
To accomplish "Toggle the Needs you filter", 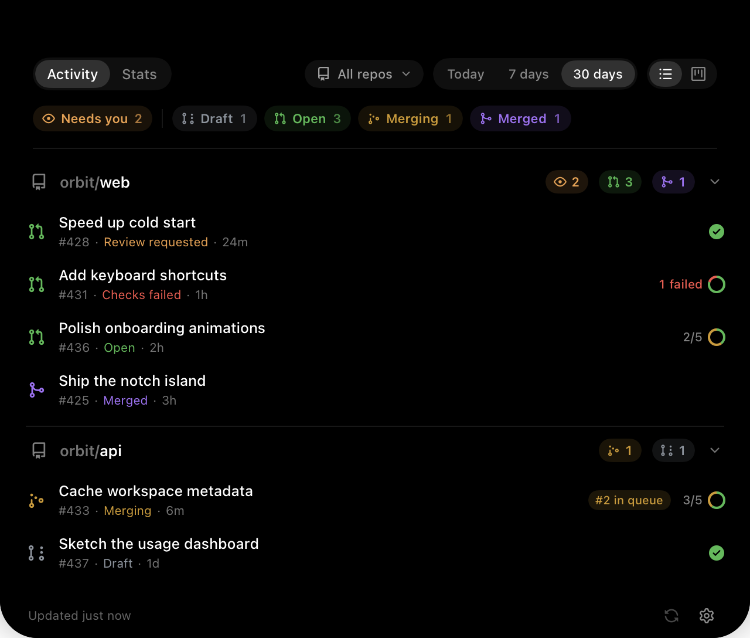I will point(93,118).
